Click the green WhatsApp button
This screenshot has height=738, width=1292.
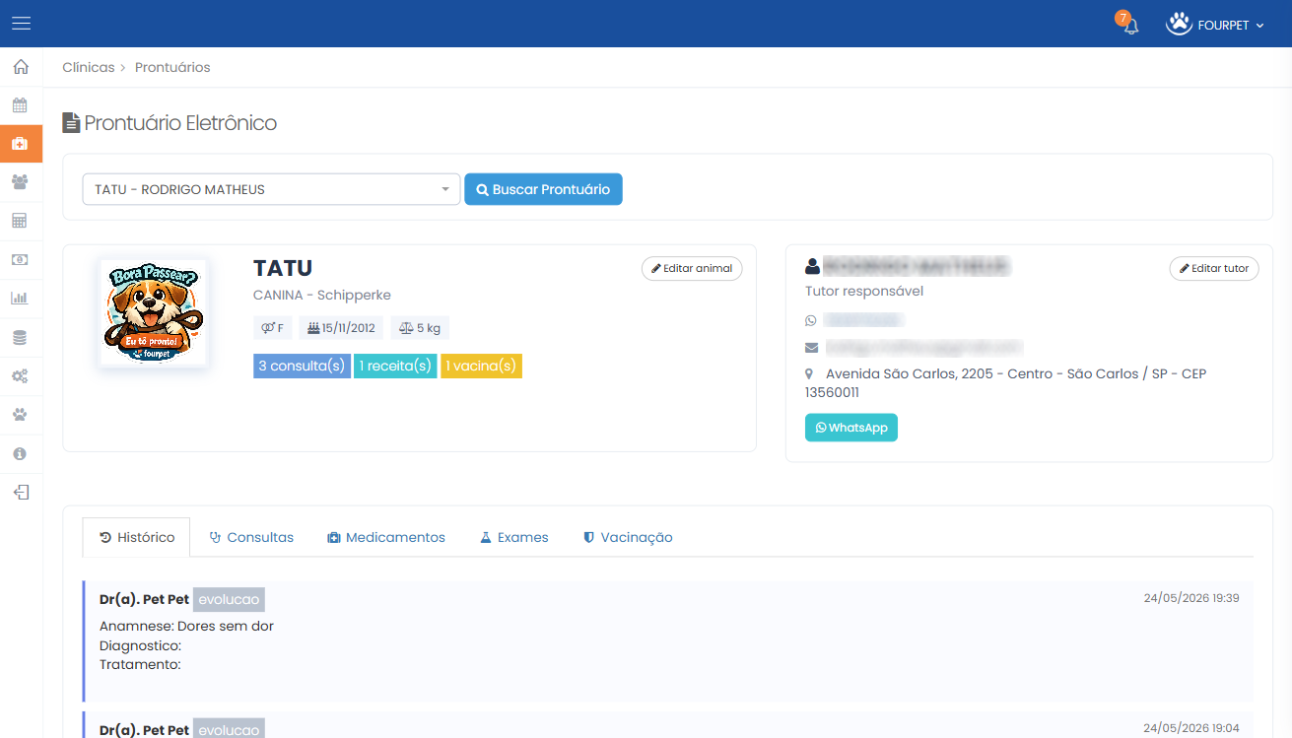[x=851, y=428]
